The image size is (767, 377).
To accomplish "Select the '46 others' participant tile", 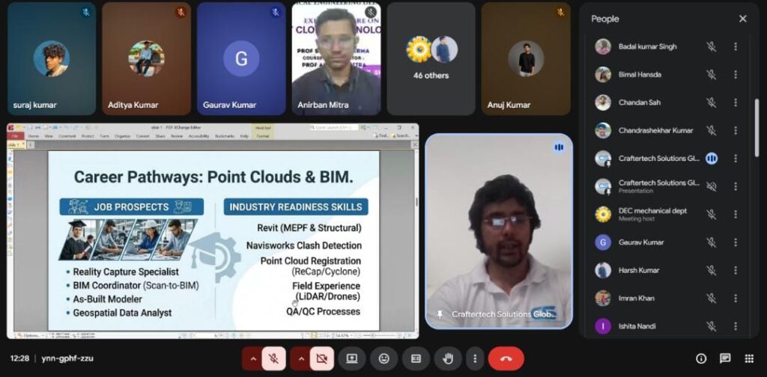I will tap(431, 58).
